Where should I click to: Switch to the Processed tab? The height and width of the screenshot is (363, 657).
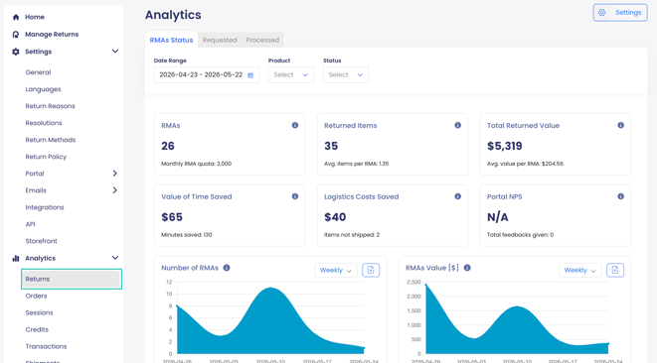point(262,40)
